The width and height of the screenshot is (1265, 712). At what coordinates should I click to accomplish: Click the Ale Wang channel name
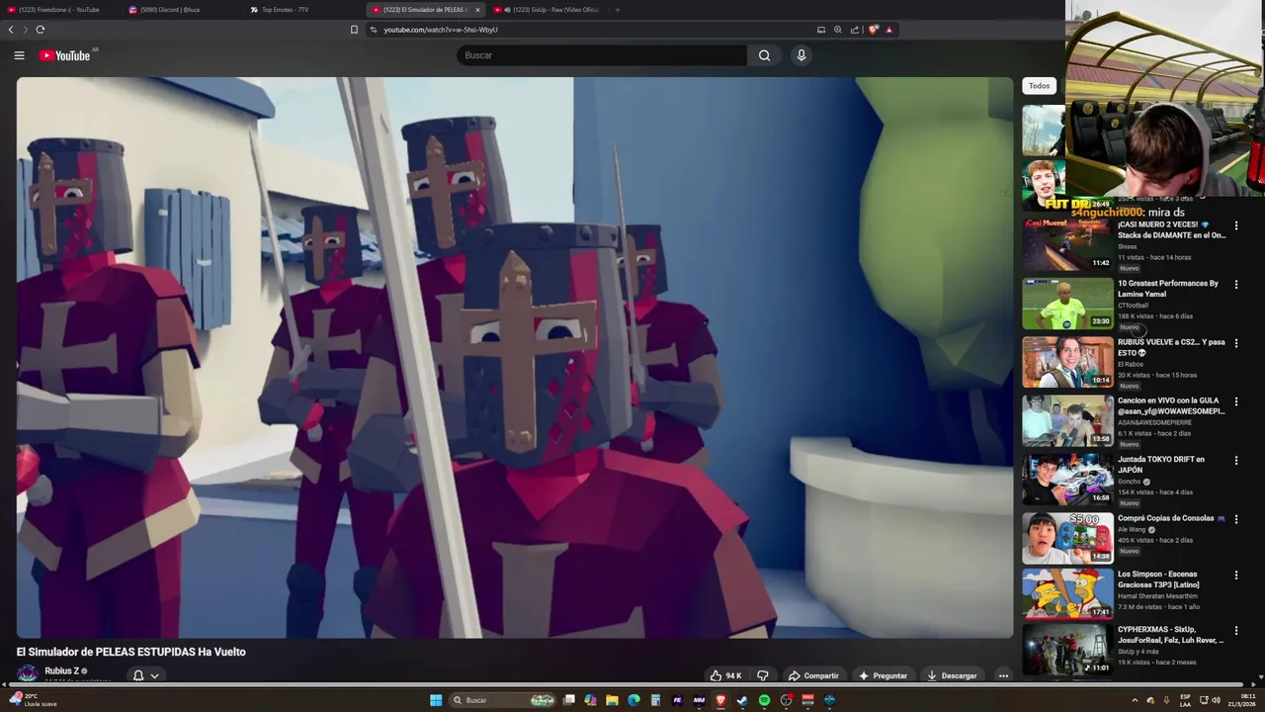(x=1133, y=529)
